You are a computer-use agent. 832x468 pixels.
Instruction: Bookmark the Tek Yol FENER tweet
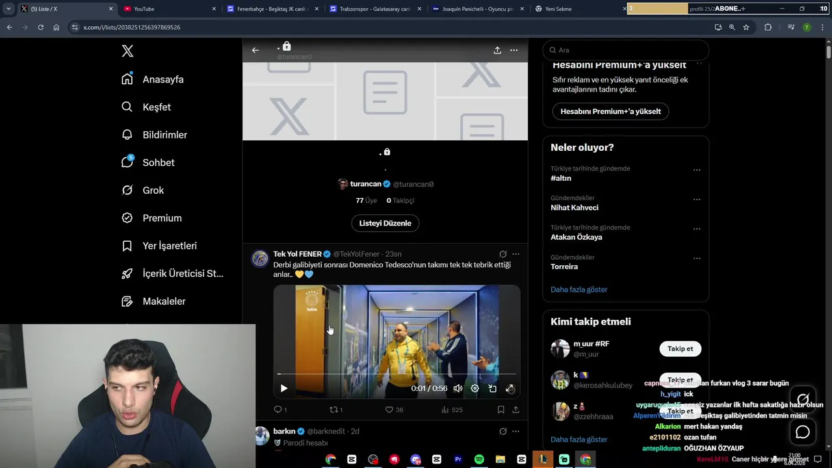point(500,409)
